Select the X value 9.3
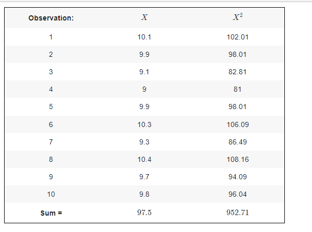312x232 pixels. click(144, 142)
